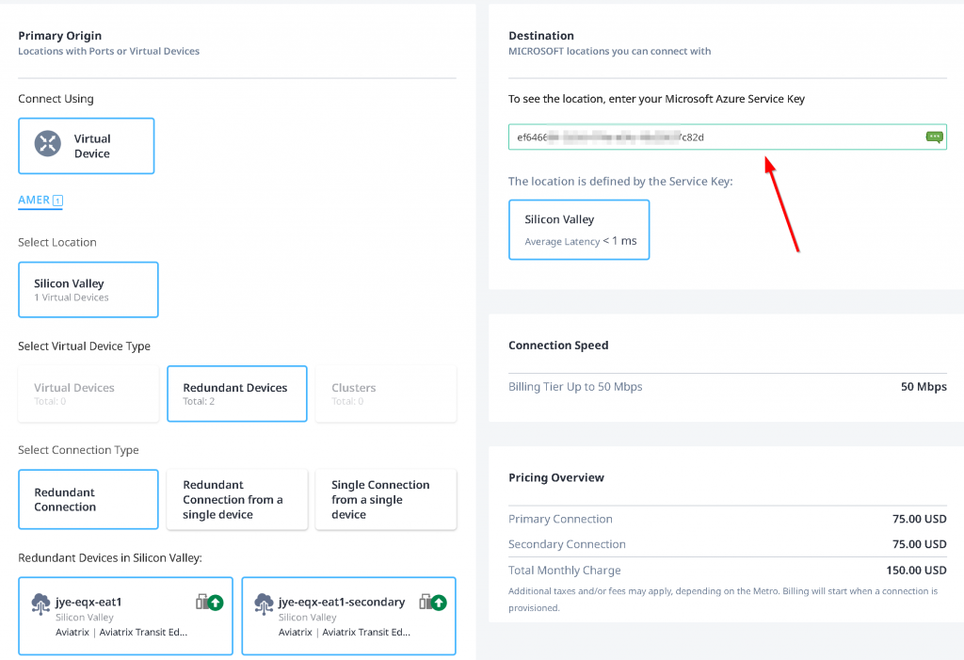
Task: Click the green icon inside Service Key field
Action: (934, 137)
